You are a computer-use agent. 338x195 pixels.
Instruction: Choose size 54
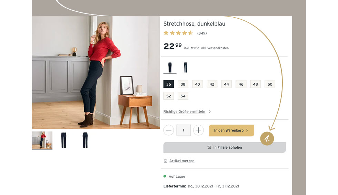pyautogui.click(x=183, y=96)
